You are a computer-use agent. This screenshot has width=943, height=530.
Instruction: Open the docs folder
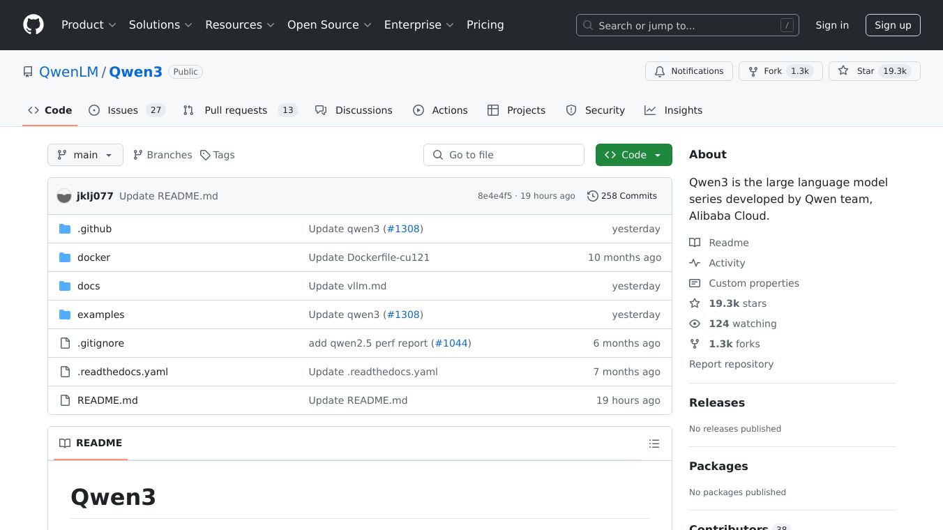89,286
